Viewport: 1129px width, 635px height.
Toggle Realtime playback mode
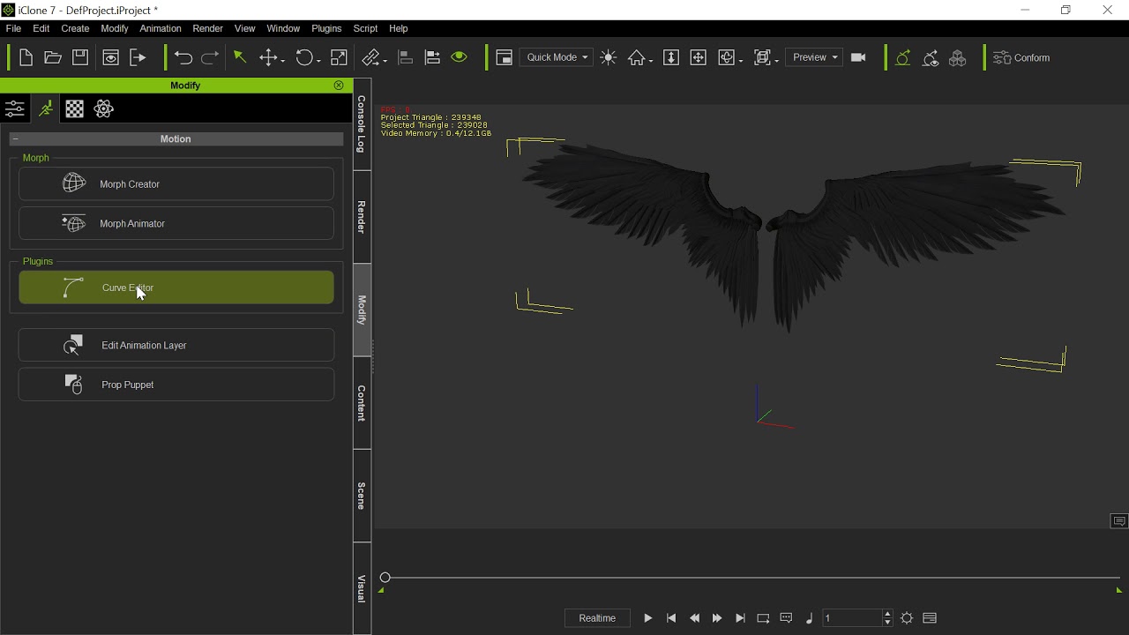[597, 618]
